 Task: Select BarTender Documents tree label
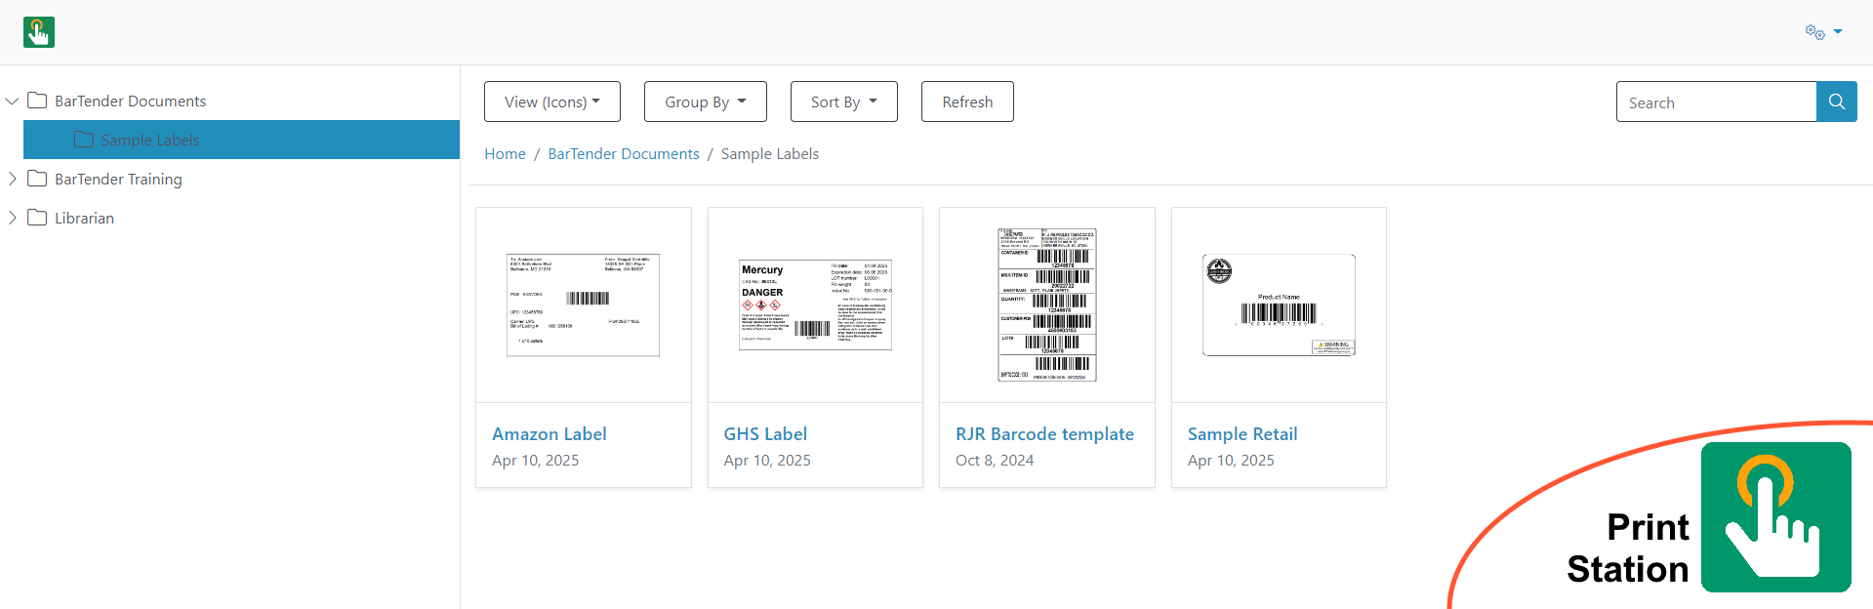(130, 101)
